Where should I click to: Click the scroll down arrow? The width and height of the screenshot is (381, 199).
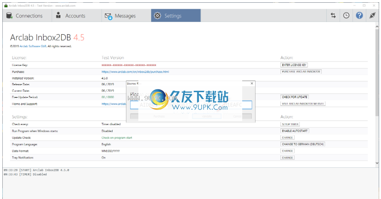tap(377, 163)
